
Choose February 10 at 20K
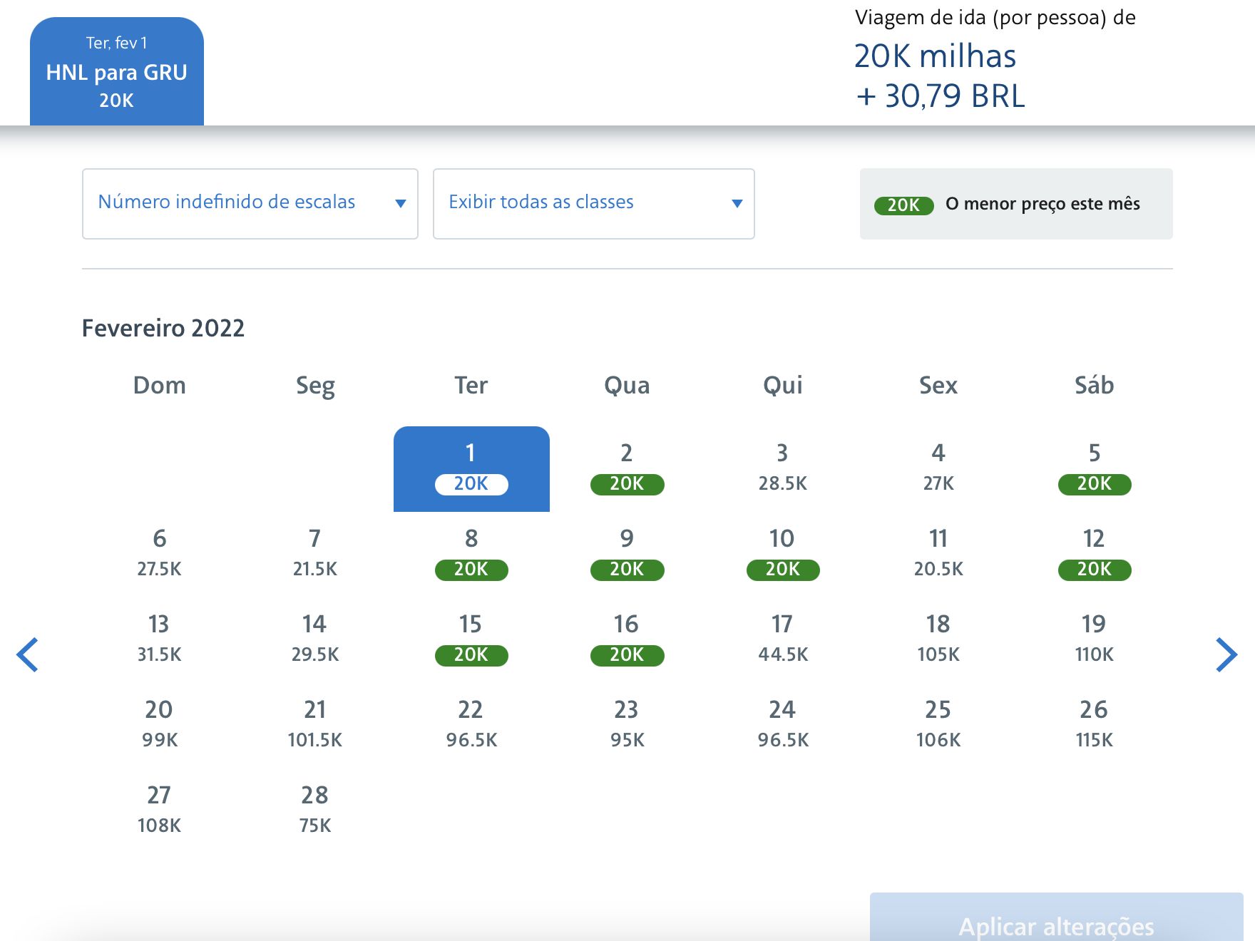783,555
